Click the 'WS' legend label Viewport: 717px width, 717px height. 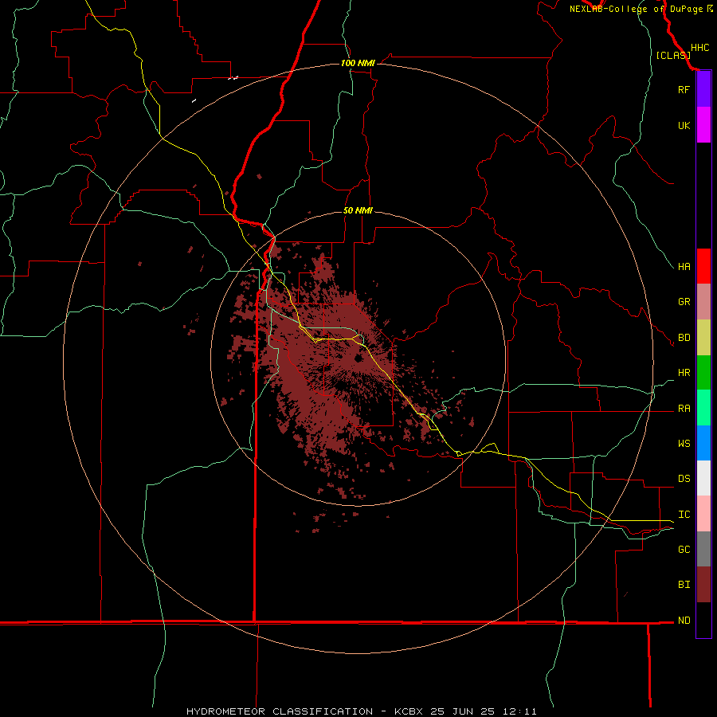[x=684, y=443]
